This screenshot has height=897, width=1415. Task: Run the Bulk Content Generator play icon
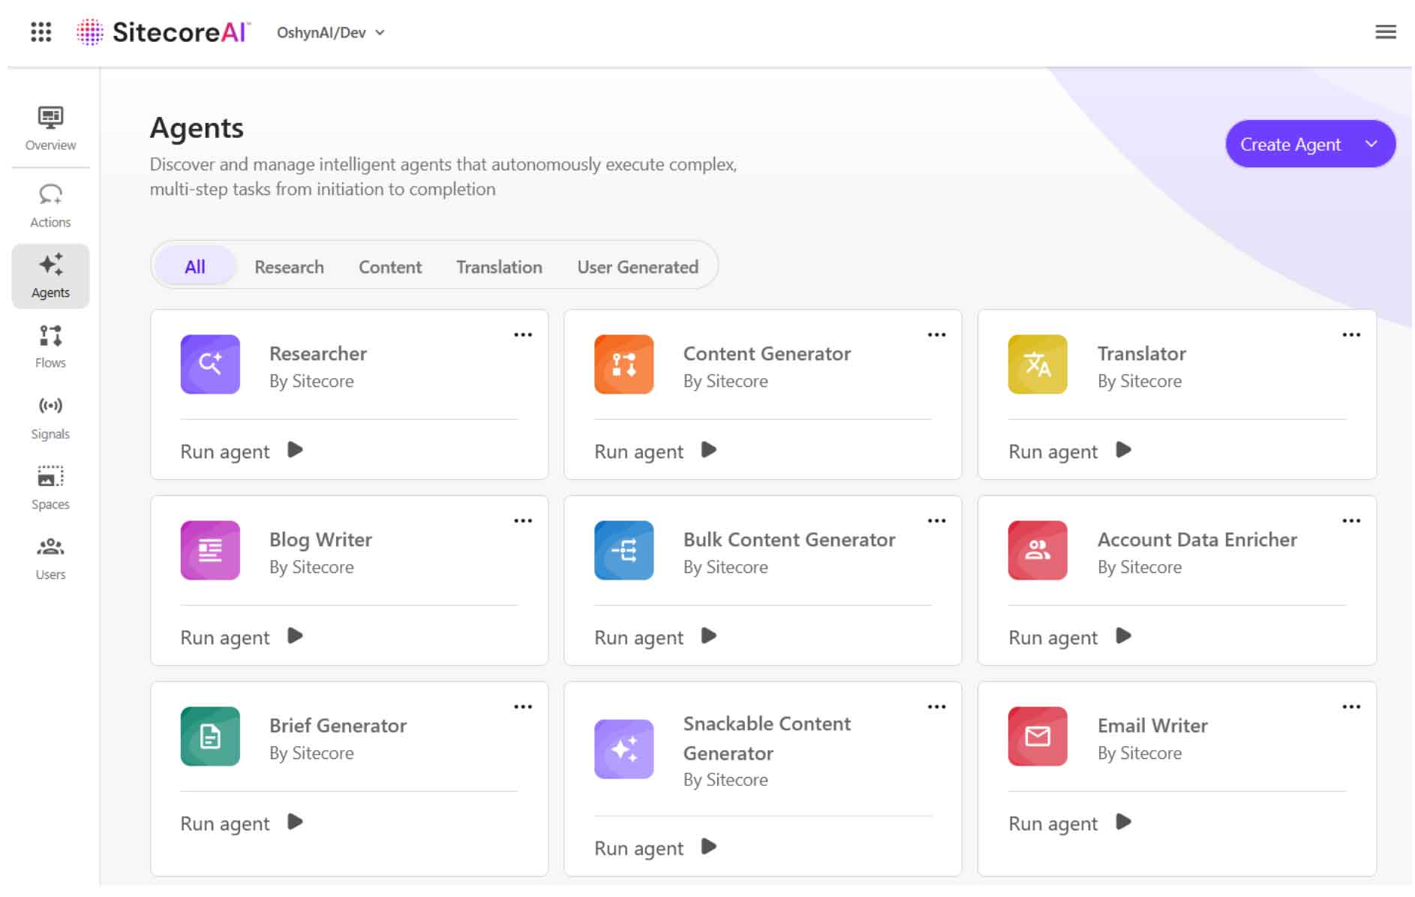tap(709, 636)
